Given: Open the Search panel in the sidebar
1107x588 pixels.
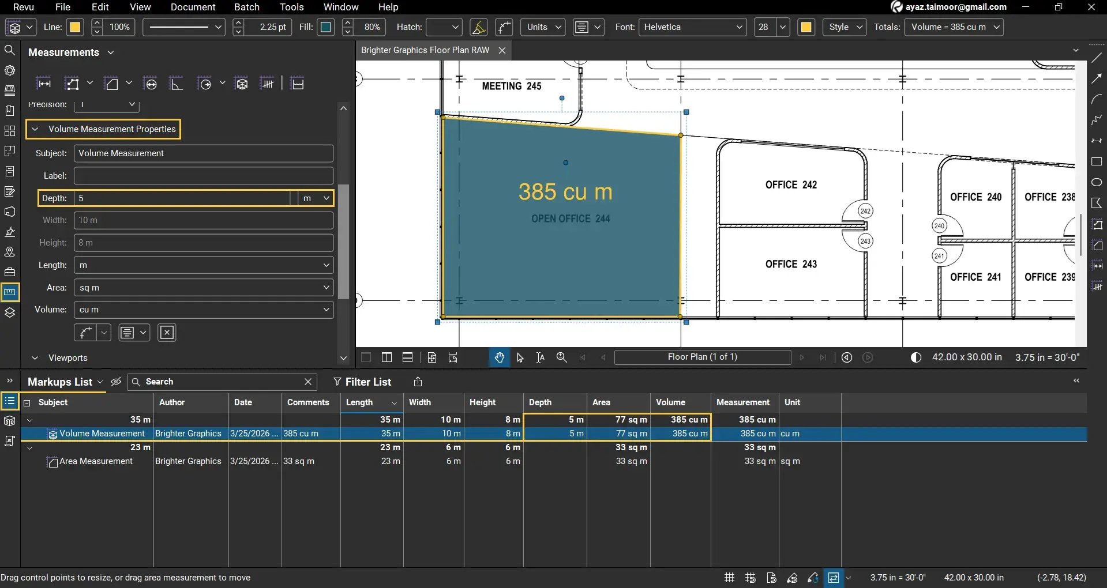Looking at the screenshot, I should pyautogui.click(x=10, y=50).
